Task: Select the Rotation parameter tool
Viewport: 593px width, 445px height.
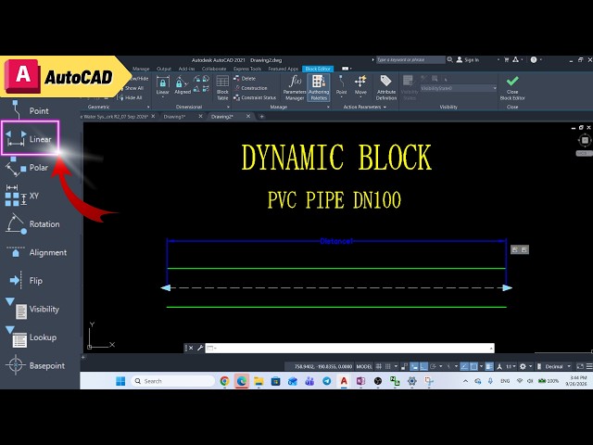Action: pyautogui.click(x=32, y=224)
